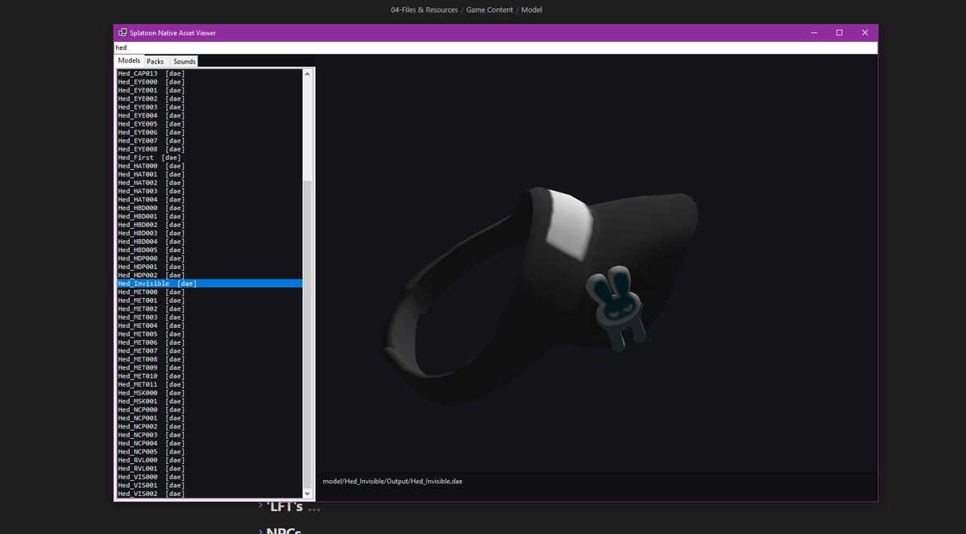Click the model list scrollbar thumb
The image size is (966, 534).
pos(308,333)
